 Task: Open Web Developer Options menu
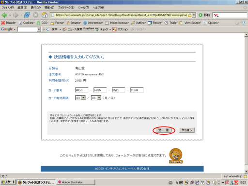[x=211, y=23]
